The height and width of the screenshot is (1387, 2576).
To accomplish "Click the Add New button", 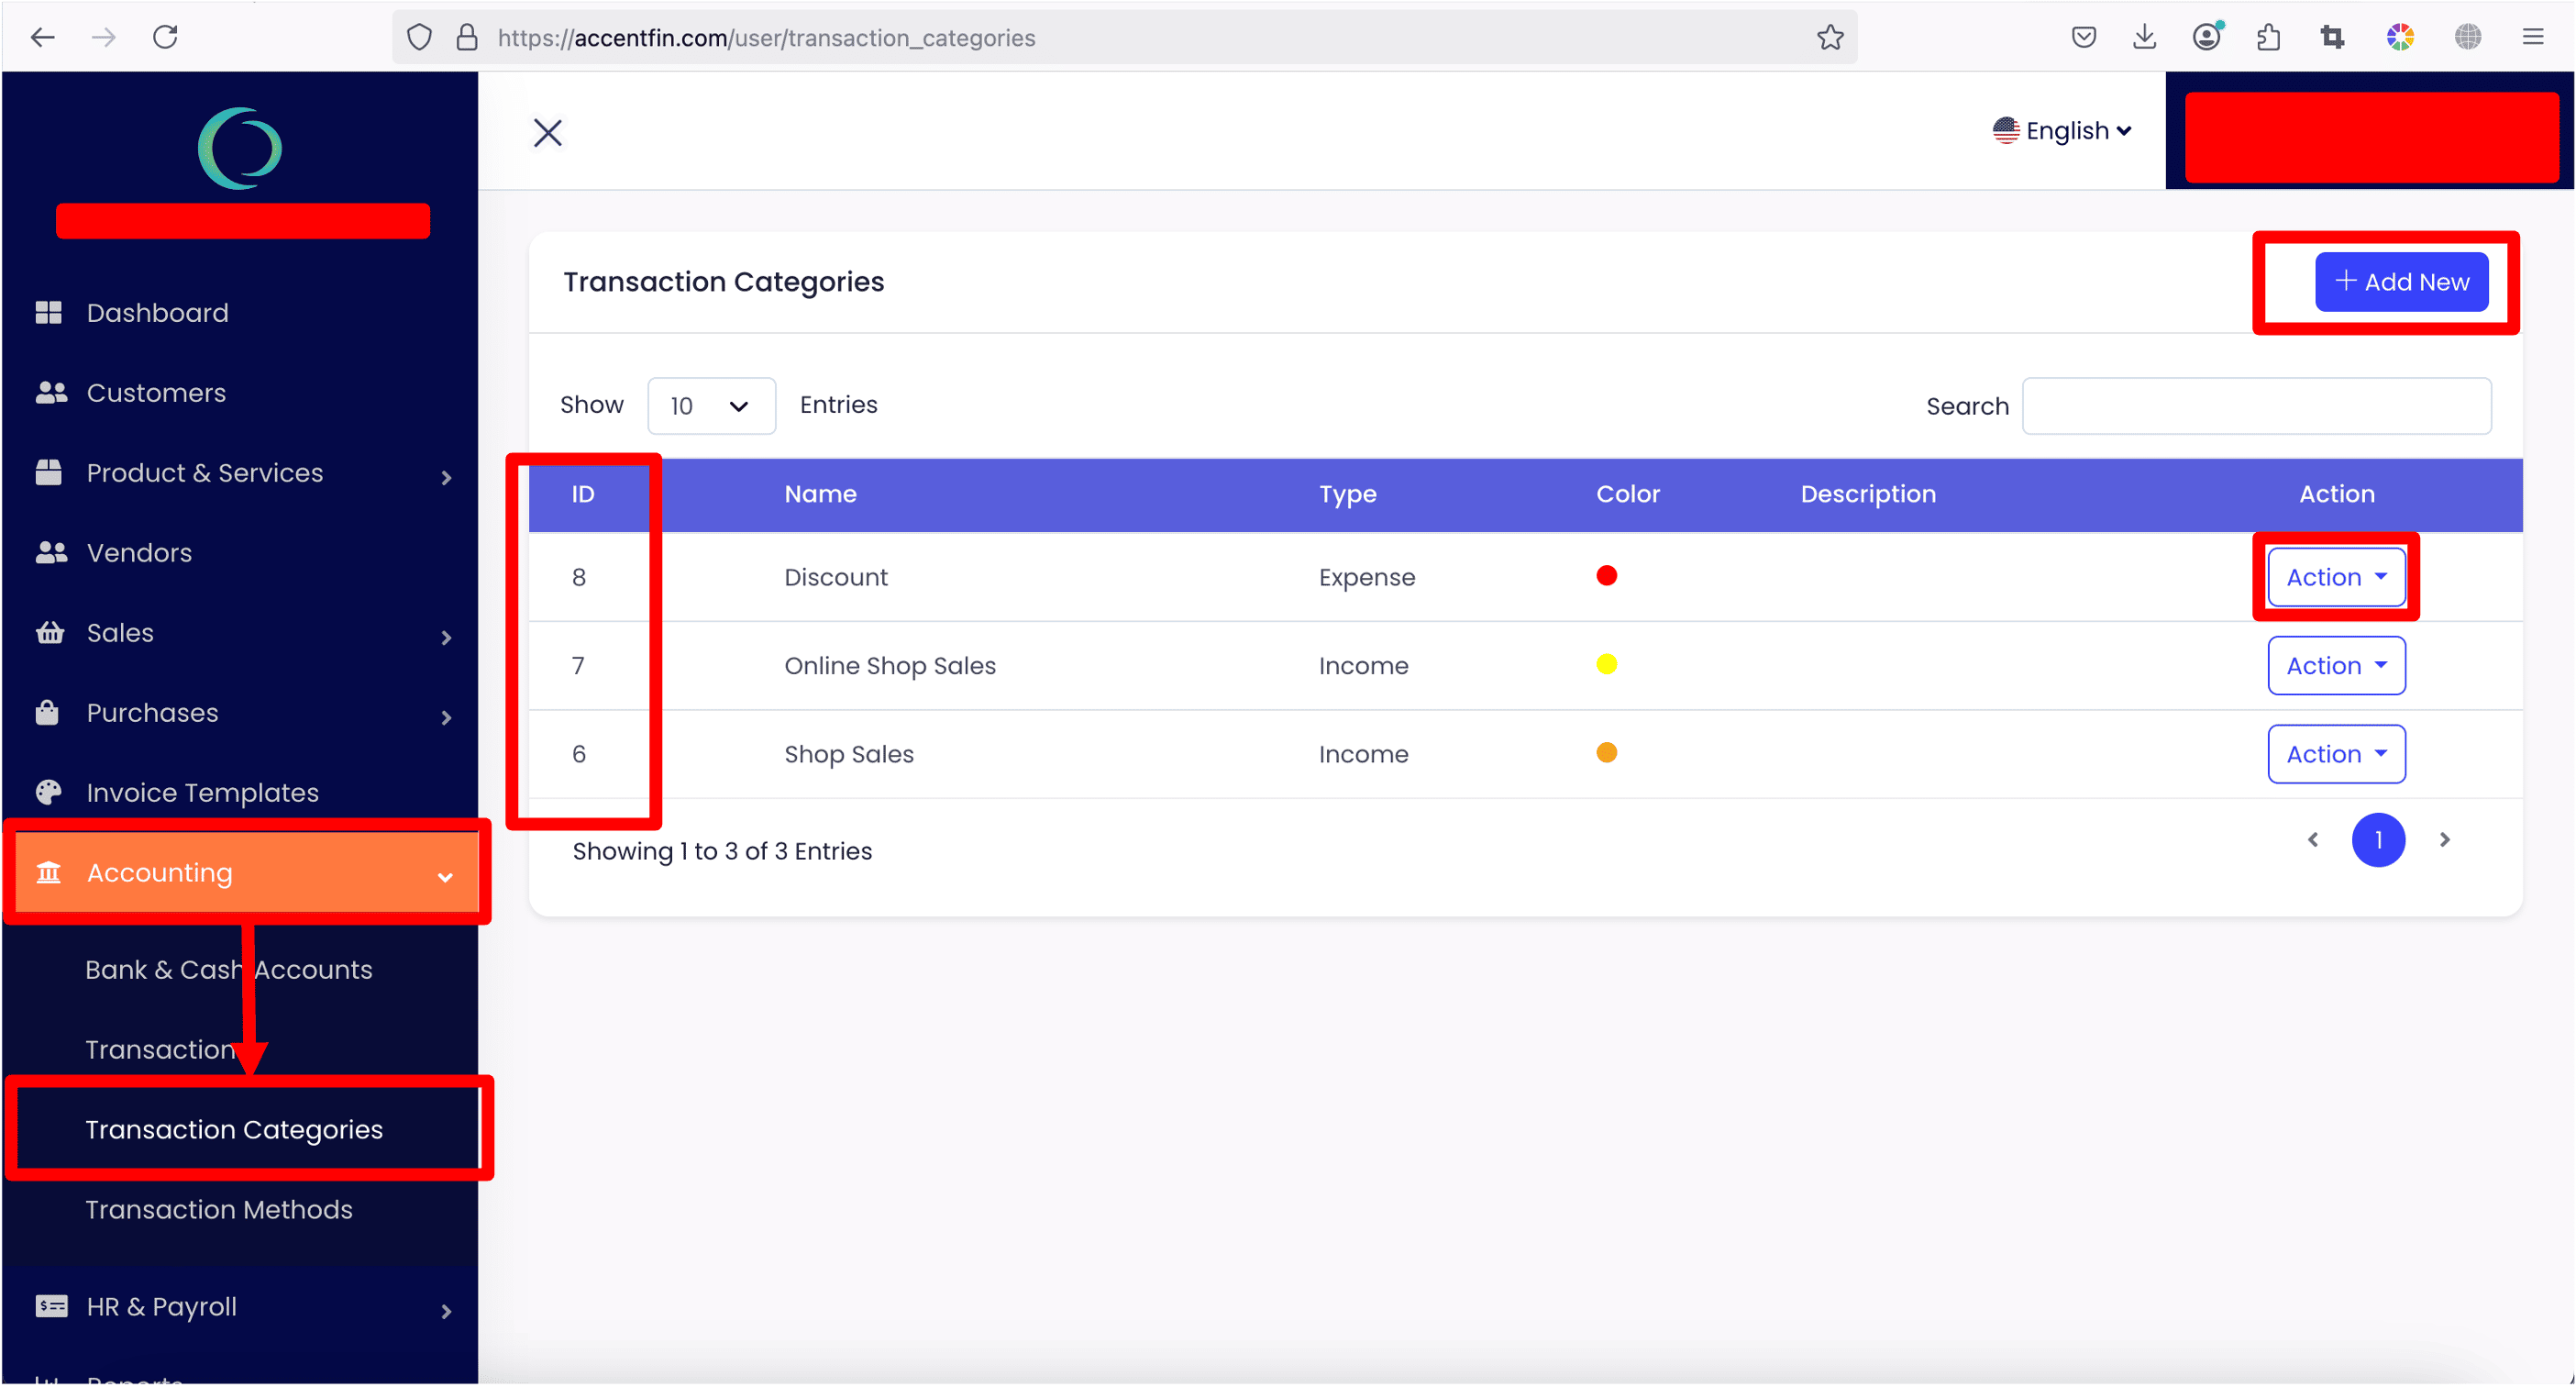I will 2401,282.
